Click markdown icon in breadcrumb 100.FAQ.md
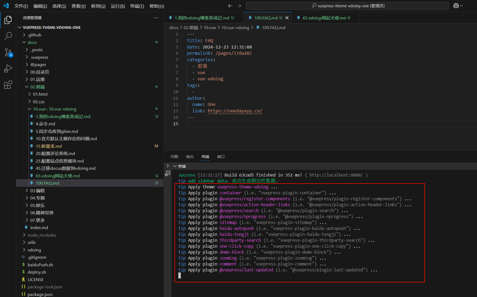 (258, 27)
